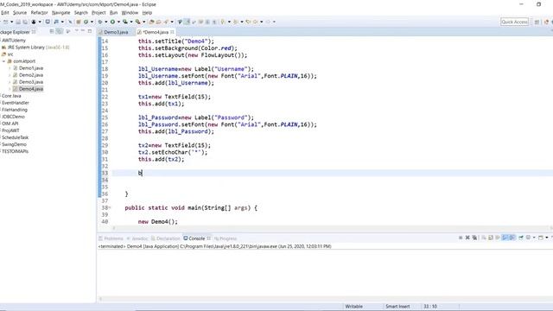Click the green Run button in toolbar

tap(112, 22)
